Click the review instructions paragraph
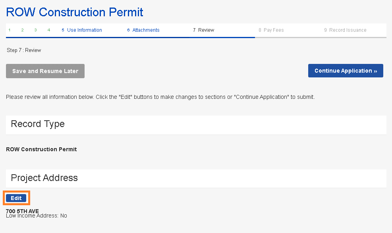Image resolution: width=392 pixels, height=233 pixels. coord(160,97)
